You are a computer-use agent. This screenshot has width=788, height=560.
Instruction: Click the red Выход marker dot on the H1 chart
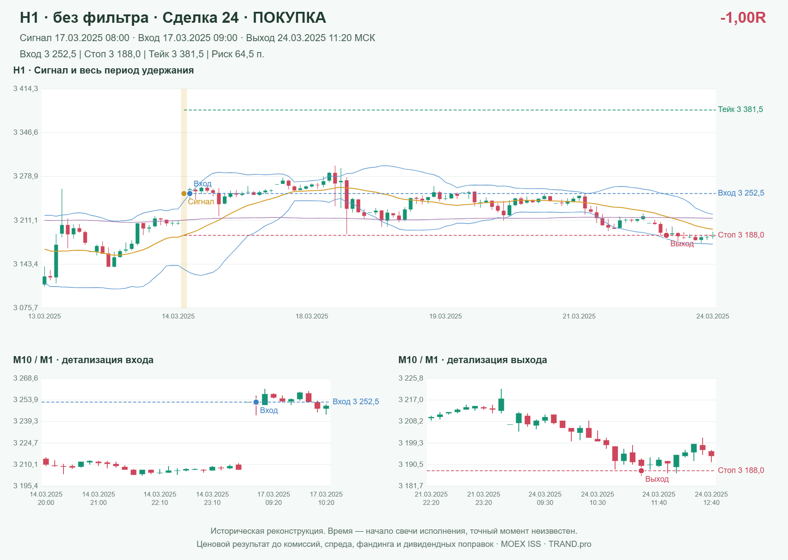(x=666, y=235)
